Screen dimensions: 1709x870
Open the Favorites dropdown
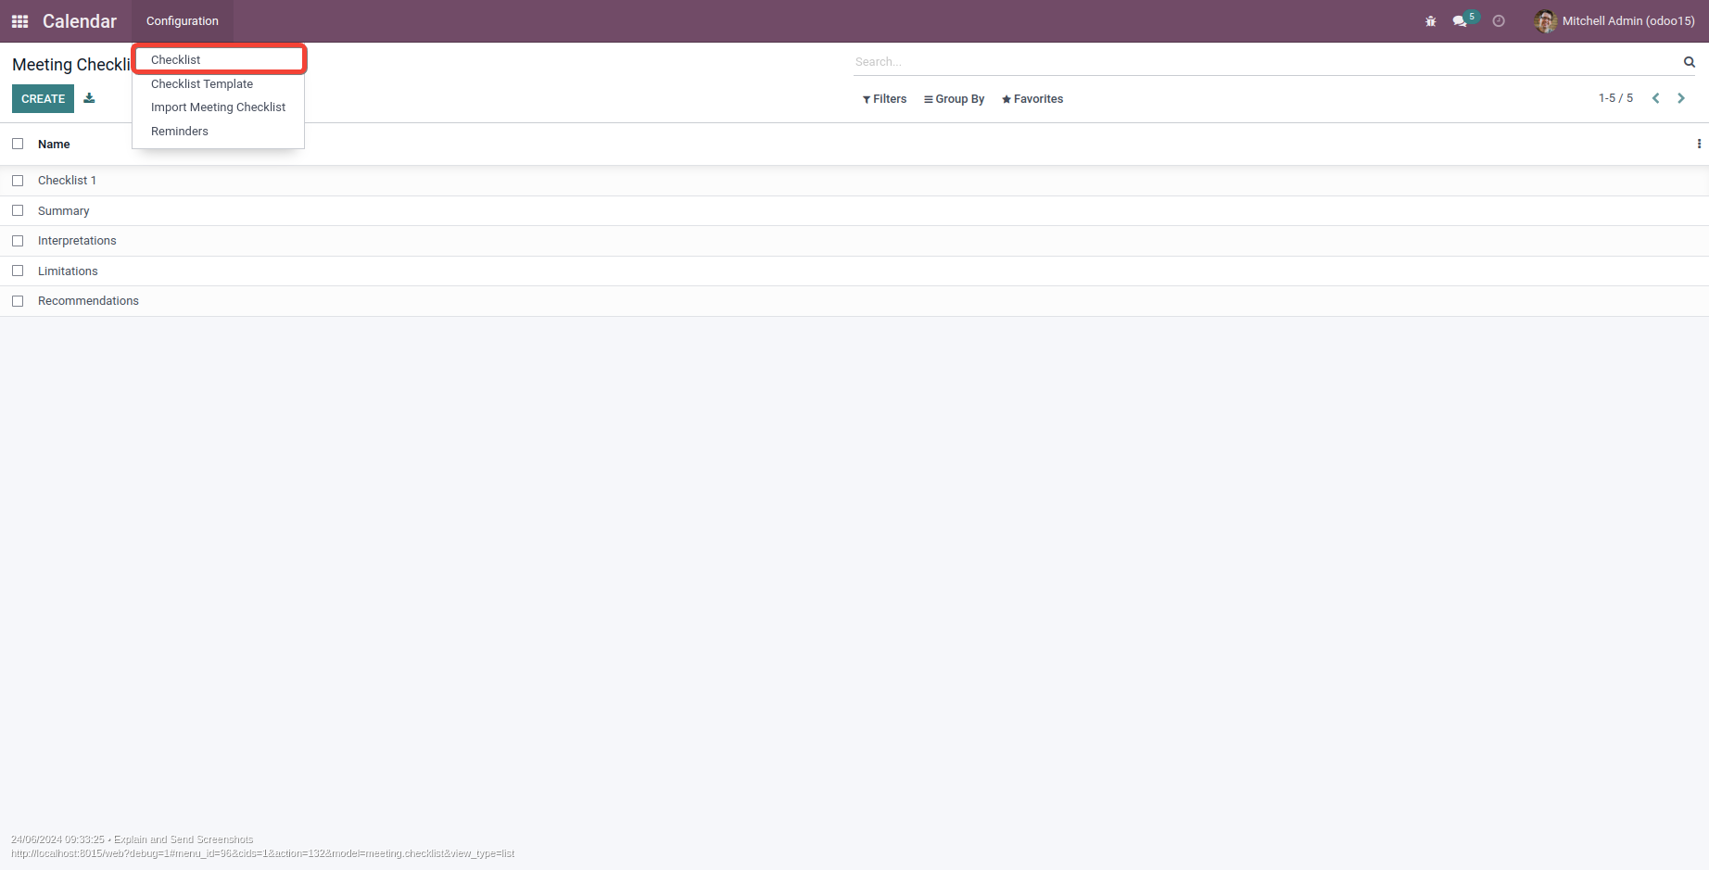[1032, 99]
